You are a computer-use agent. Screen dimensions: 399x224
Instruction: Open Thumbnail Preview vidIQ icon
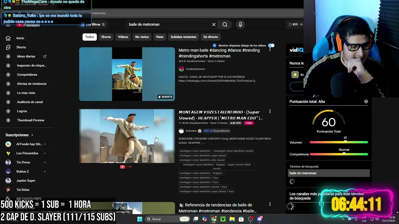[8, 120]
